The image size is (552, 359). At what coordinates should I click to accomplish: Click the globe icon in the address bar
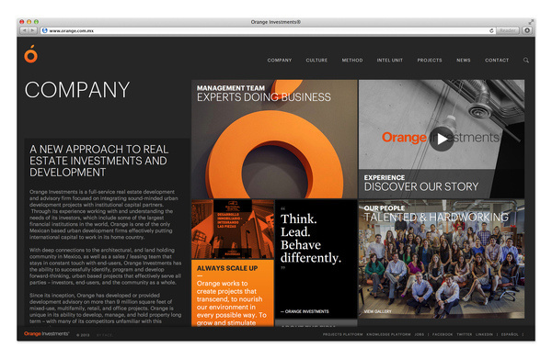click(x=45, y=30)
